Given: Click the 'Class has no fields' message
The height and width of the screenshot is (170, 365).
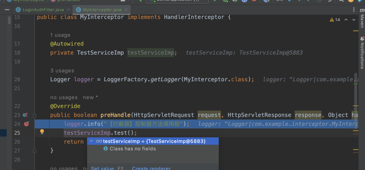Looking at the screenshot, I should (133, 149).
